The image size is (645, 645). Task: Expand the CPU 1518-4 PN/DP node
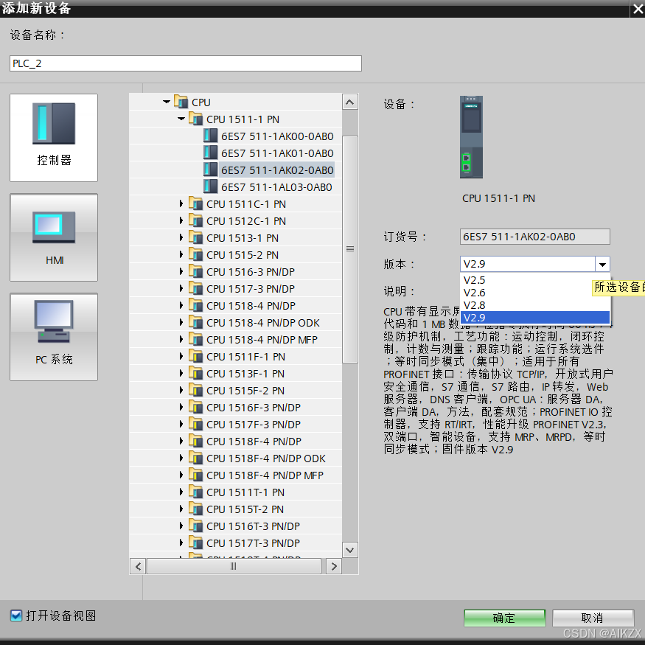click(x=181, y=305)
